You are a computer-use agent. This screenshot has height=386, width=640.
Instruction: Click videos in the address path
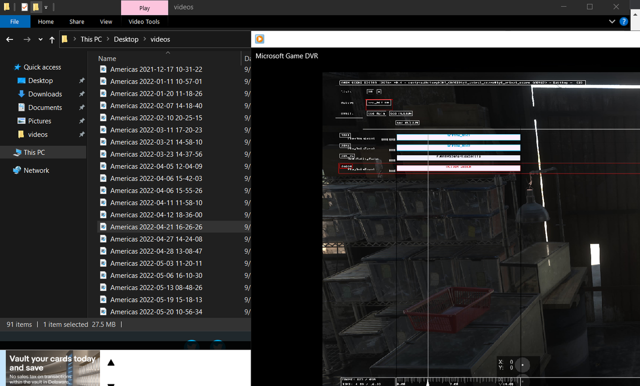click(x=160, y=39)
